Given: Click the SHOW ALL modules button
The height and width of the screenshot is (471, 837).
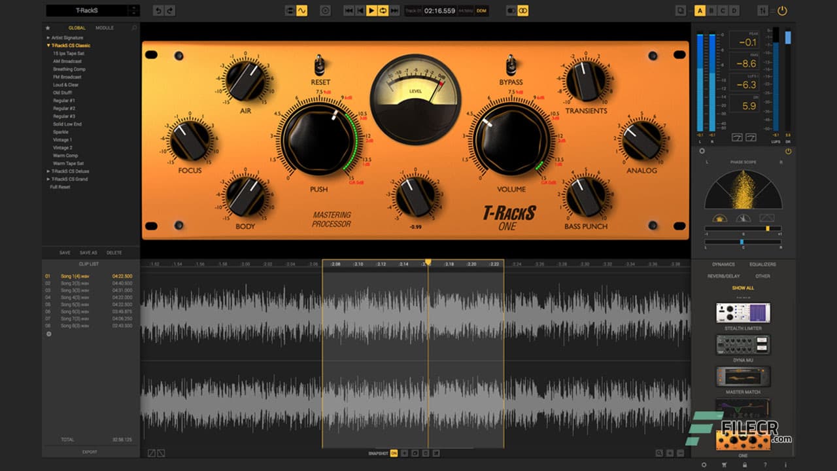Looking at the screenshot, I should pyautogui.click(x=743, y=287).
